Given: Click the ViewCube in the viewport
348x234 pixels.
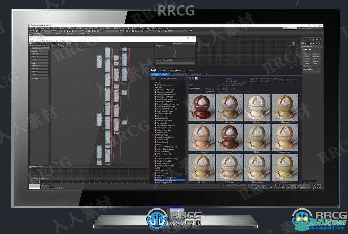Looking at the screenshot, I should tap(293, 44).
